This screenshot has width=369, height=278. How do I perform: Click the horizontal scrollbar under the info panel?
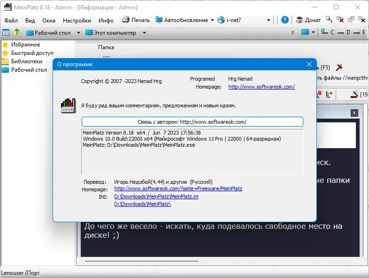[141, 261]
